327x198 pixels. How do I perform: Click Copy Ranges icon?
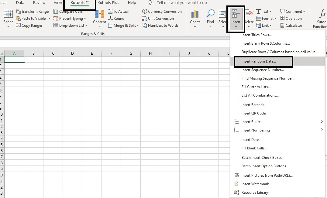coord(18,26)
